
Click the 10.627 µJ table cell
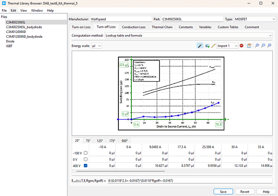155,165
